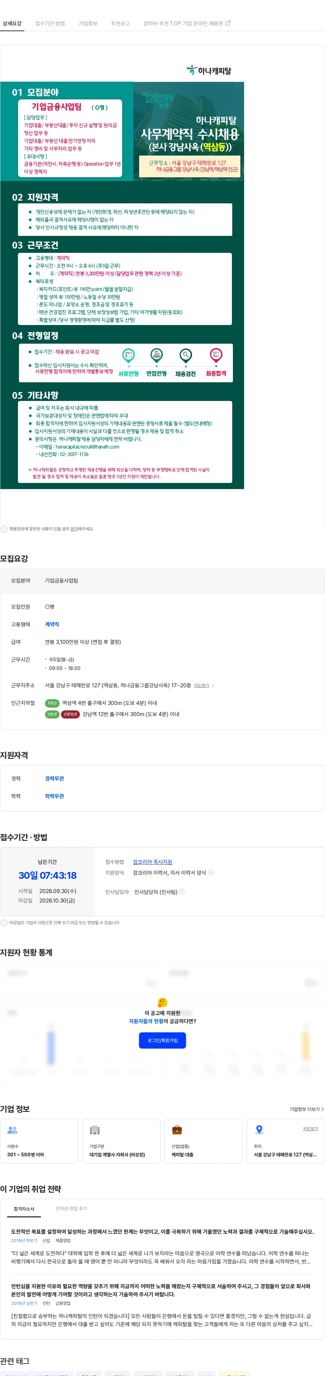Click chevron after 근무지주소 지도보기
This screenshot has height=1376, width=325.
(x=213, y=685)
